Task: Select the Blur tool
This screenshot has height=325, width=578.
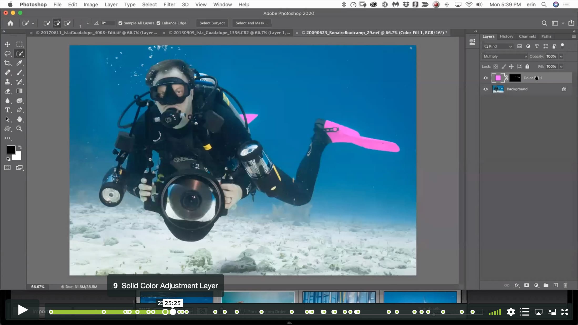Action: (7, 101)
